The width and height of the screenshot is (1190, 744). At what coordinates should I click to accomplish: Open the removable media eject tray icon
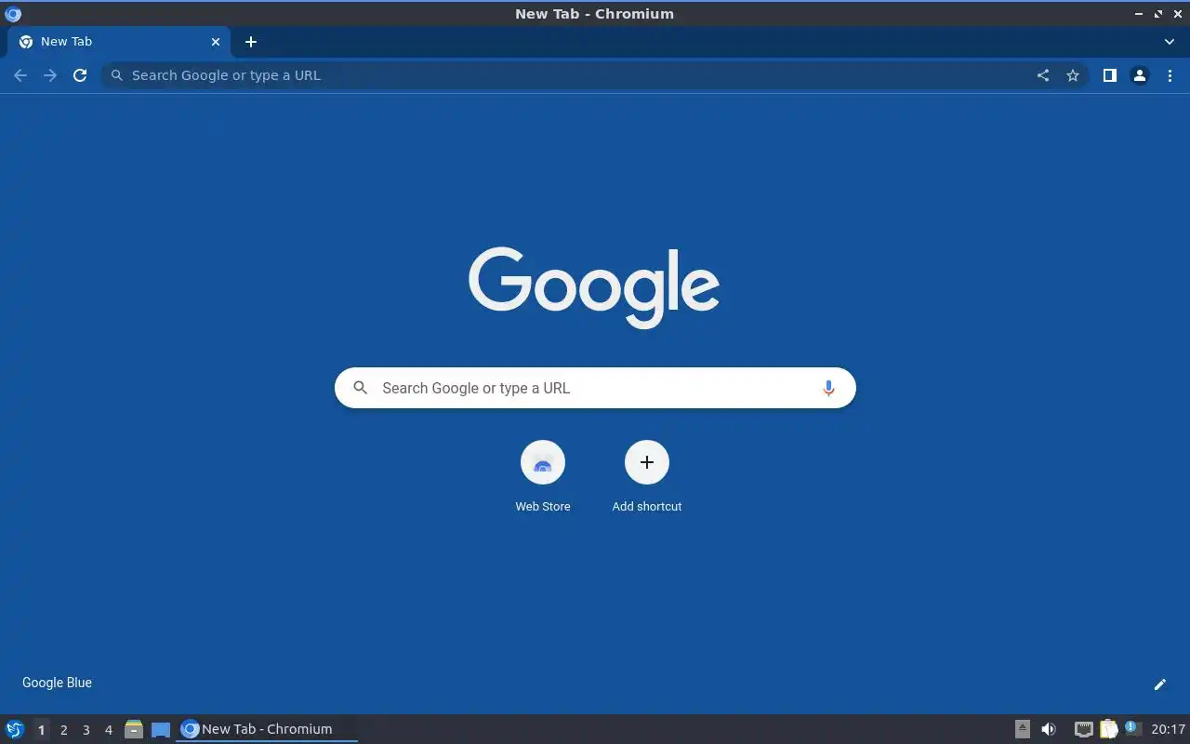(1022, 729)
